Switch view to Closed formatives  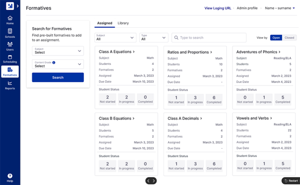tap(289, 38)
